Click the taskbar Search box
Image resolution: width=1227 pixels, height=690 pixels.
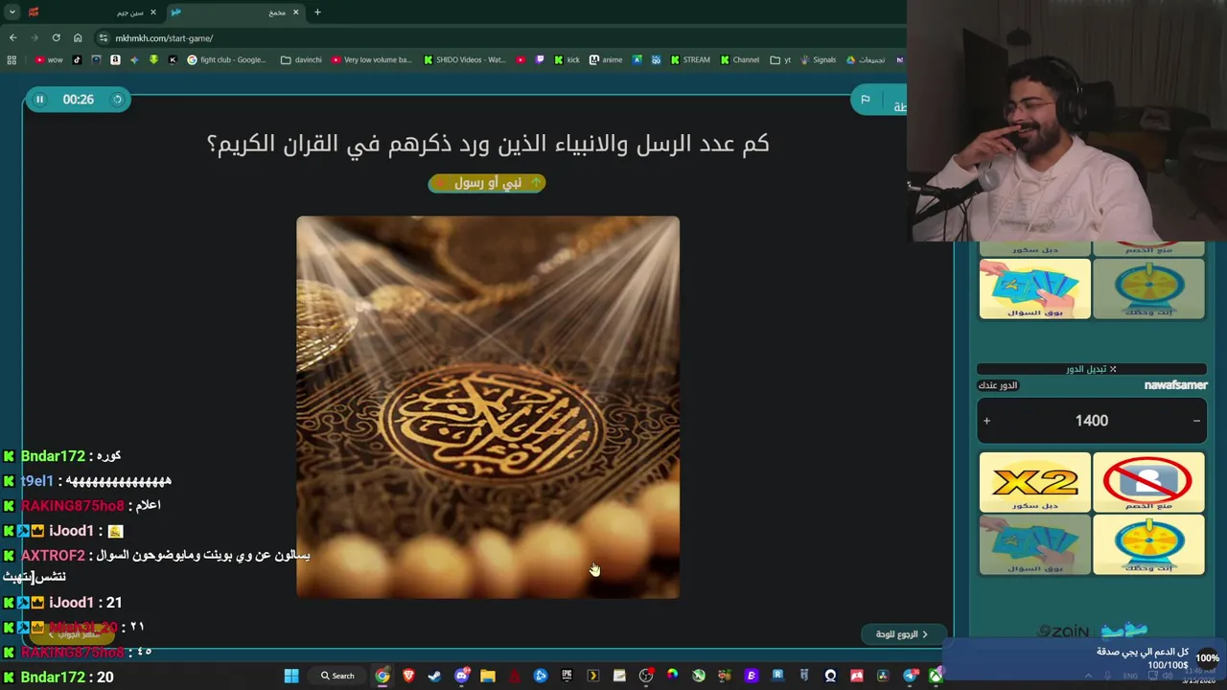(x=337, y=676)
